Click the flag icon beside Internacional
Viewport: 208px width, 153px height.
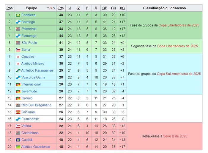pyautogui.click(x=18, y=84)
